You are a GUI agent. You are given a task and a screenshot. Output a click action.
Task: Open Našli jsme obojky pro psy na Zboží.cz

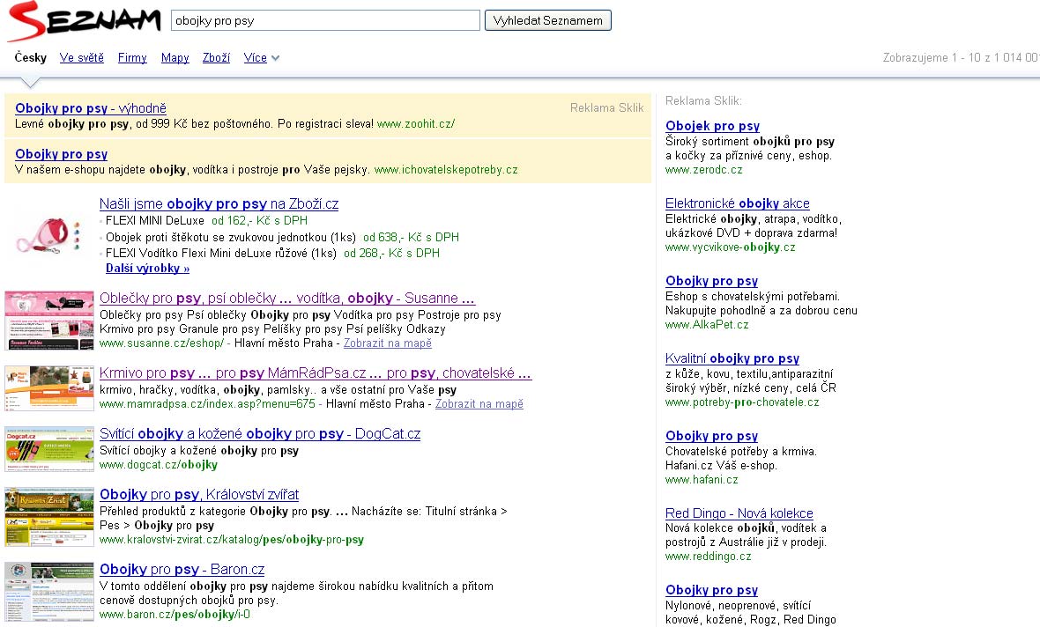point(219,203)
